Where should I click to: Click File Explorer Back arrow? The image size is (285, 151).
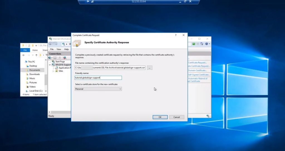click(23, 55)
